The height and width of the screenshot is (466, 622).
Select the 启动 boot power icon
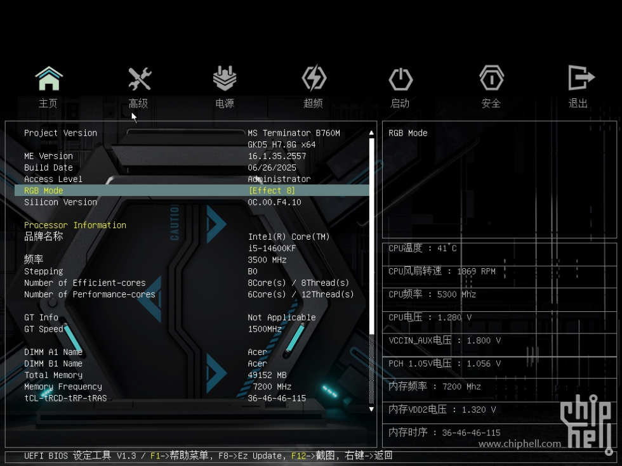[400, 79]
